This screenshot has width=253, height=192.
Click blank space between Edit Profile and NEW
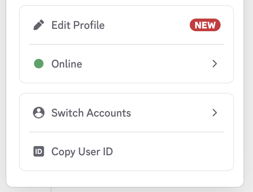click(x=146, y=25)
